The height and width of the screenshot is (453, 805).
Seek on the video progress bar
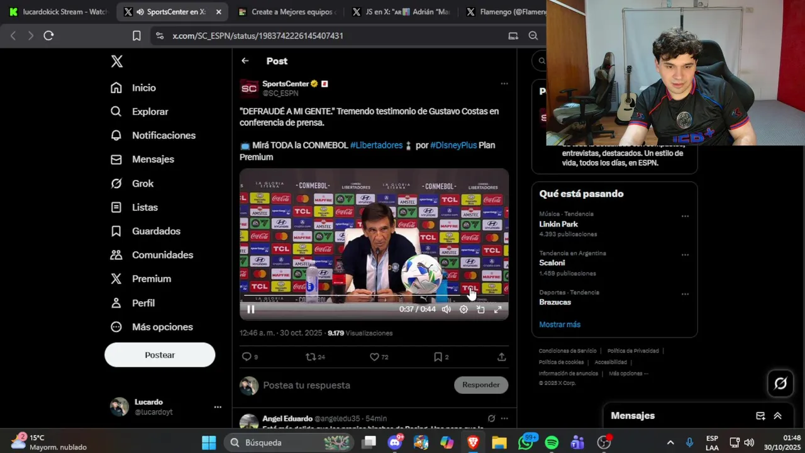(x=374, y=296)
